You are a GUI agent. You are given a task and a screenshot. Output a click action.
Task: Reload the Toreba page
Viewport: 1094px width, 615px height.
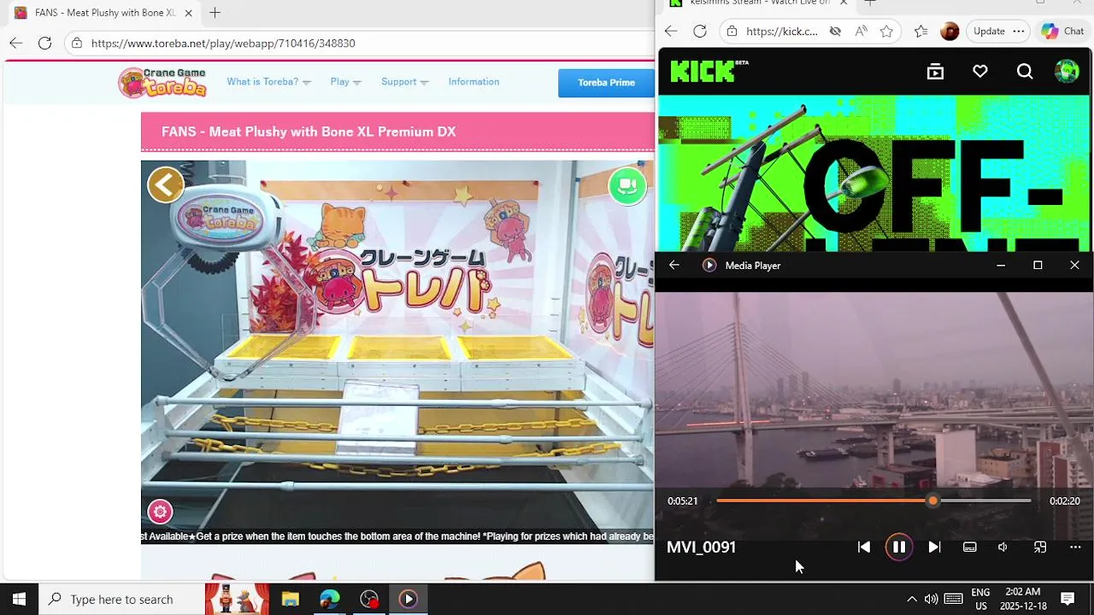point(44,44)
